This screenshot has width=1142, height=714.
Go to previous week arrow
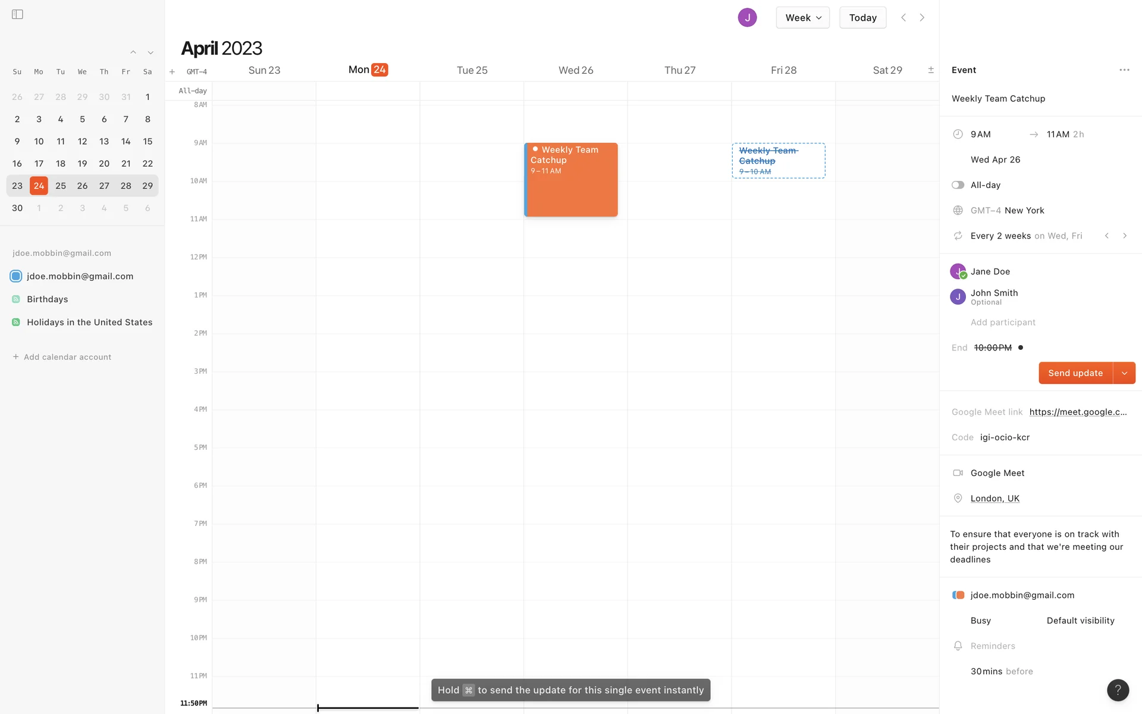tap(903, 18)
